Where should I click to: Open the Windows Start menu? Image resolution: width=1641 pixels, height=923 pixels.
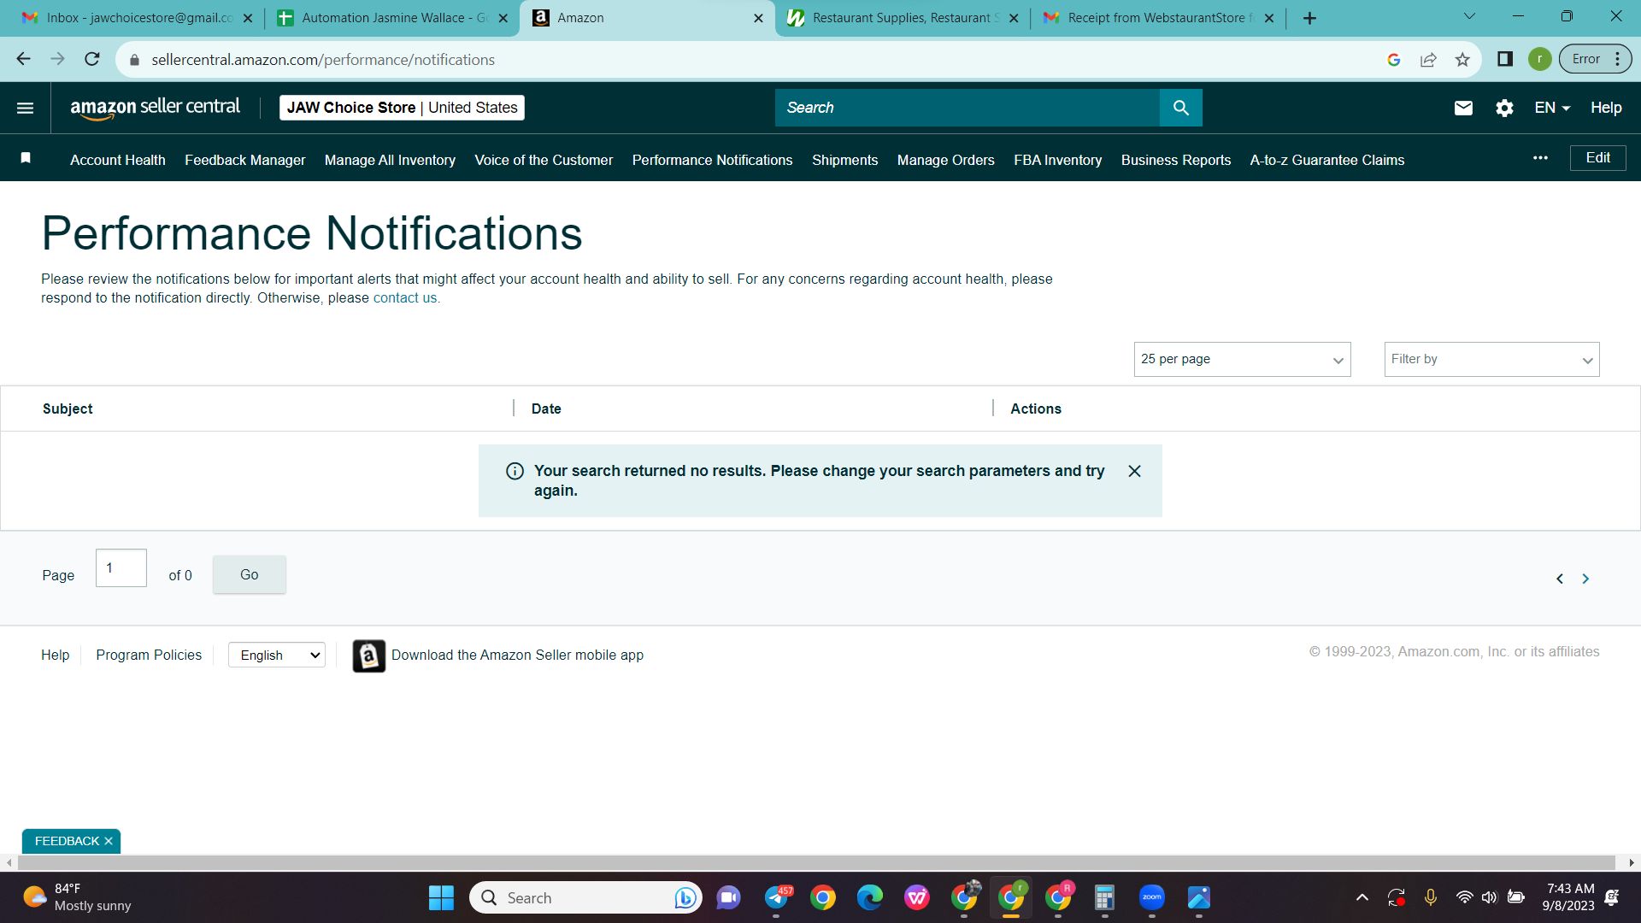coord(441,897)
